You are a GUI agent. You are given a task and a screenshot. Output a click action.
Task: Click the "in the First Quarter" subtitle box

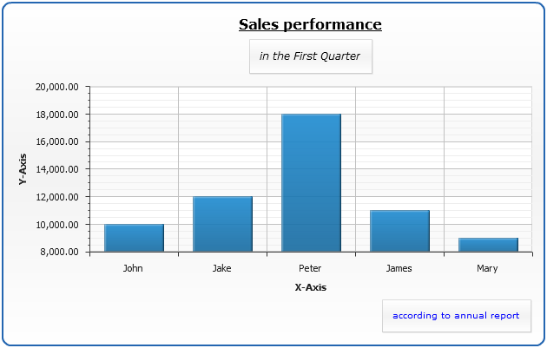(x=310, y=56)
